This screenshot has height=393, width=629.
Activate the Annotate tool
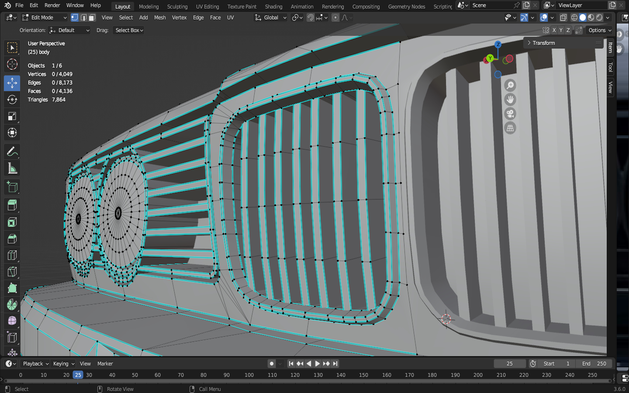12,152
